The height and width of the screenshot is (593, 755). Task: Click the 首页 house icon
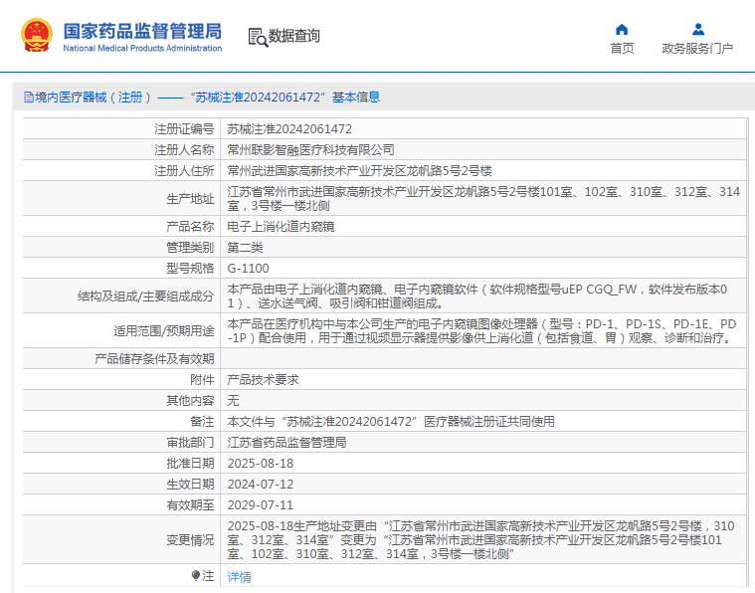[622, 29]
